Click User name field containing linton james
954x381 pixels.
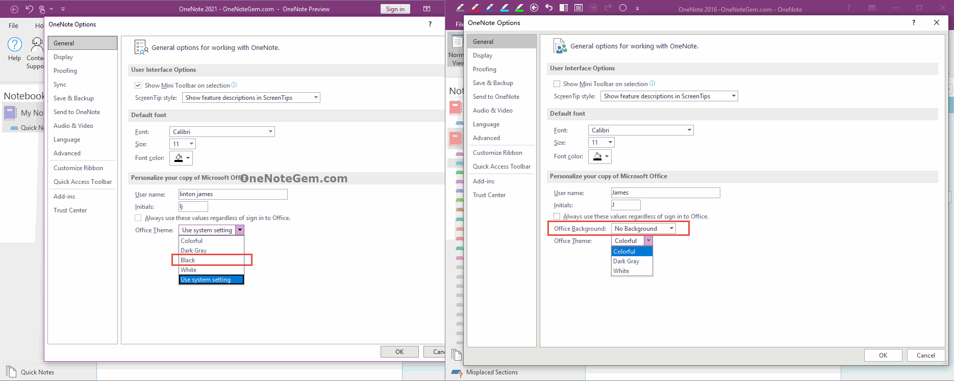[x=233, y=194]
